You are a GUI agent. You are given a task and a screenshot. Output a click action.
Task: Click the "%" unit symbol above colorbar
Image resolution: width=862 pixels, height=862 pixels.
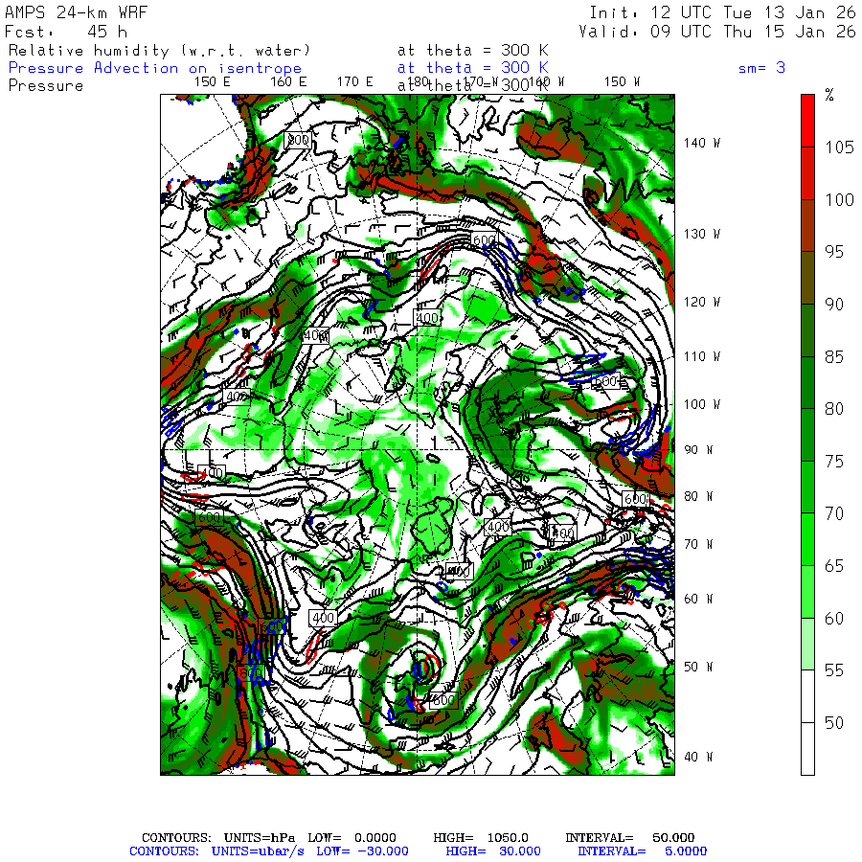pos(829,95)
